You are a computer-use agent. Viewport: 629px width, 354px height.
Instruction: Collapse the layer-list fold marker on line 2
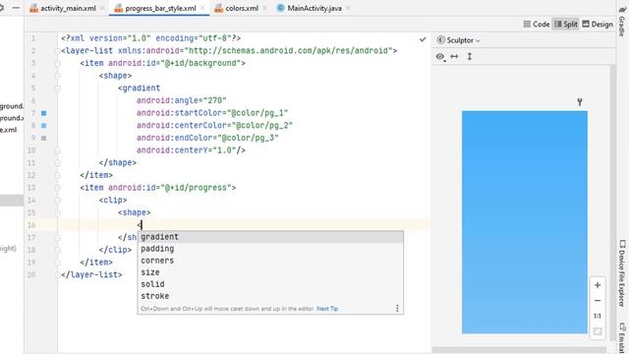point(57,51)
